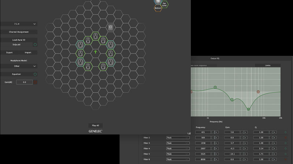Image resolution: width=293 pixels, height=164 pixels.
Task: Select the top front-right speaker (teal hexagon)
Action: [x=111, y=45]
